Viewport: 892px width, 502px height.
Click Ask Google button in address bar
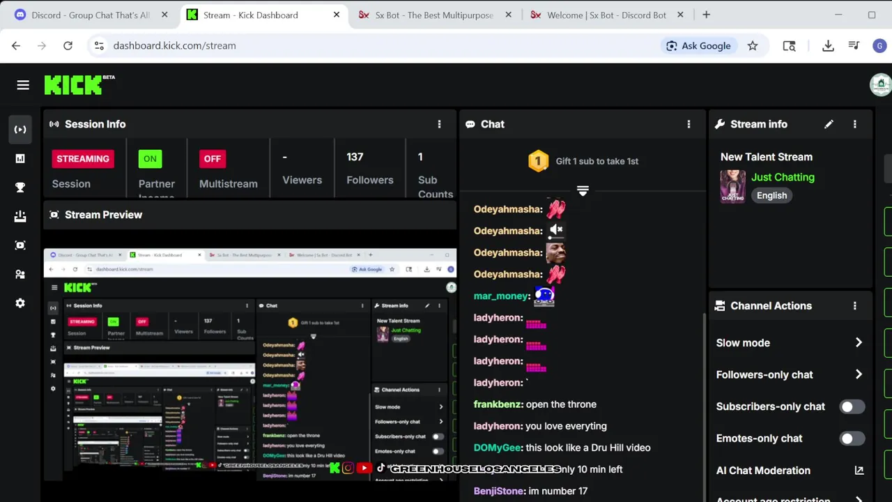point(698,45)
